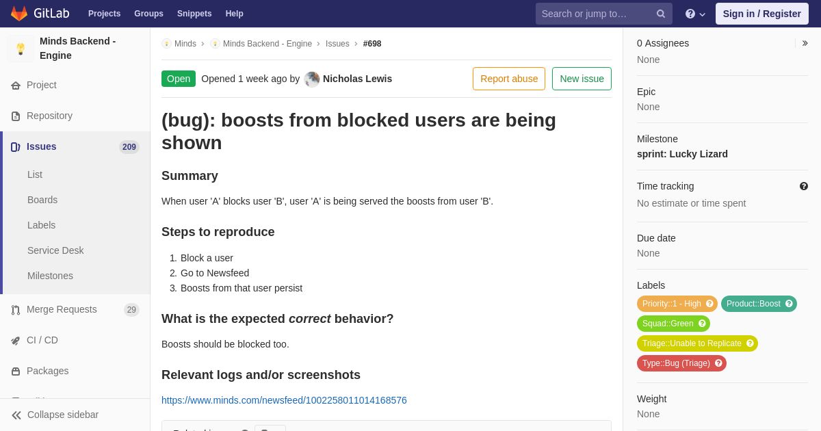Click the Issues breadcrumb link
The height and width of the screenshot is (431, 821).
(337, 44)
